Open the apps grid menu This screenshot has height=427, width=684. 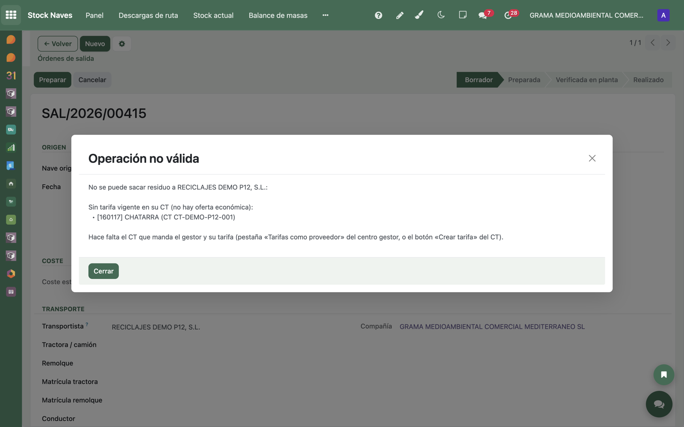(11, 15)
